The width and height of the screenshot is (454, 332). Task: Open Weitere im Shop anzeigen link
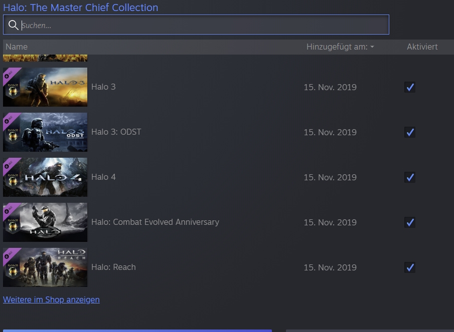51,299
